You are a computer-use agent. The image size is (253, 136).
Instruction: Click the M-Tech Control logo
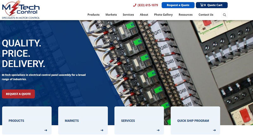(x=21, y=10)
